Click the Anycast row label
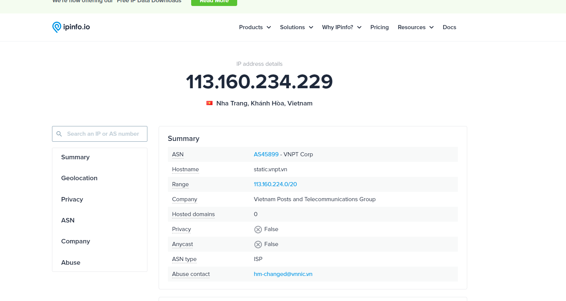The height and width of the screenshot is (301, 566). click(183, 244)
